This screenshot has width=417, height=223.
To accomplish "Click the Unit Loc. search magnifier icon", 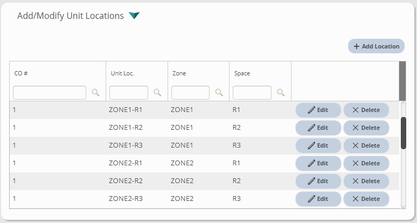I will pyautogui.click(x=157, y=93).
